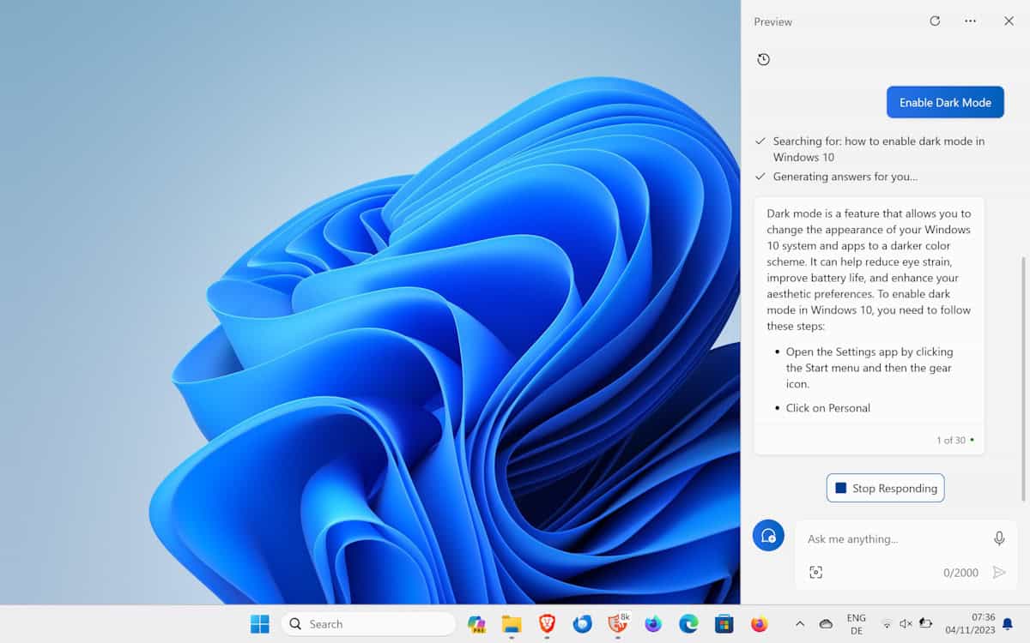Start a new topic with the round blue button

click(768, 536)
